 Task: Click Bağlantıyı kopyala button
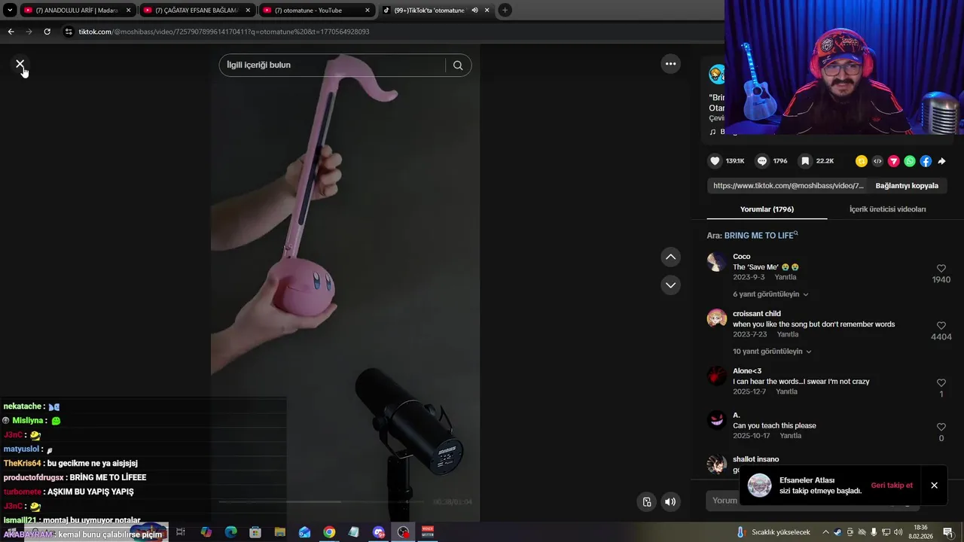pyautogui.click(x=907, y=186)
